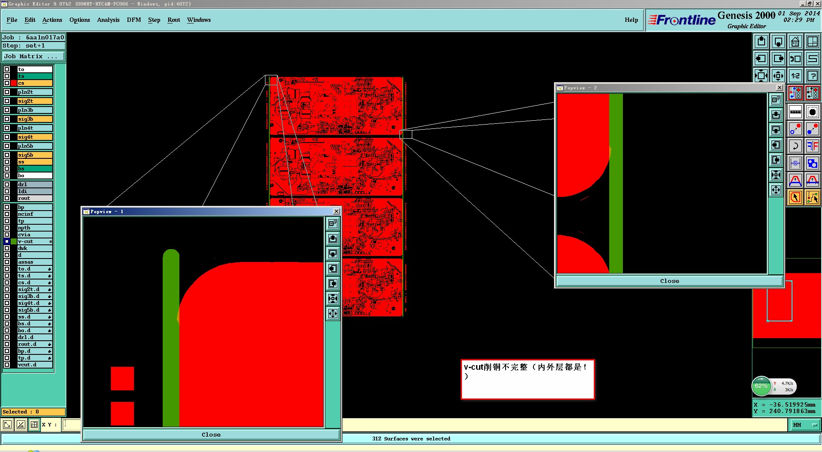Pan the main view down
This screenshot has height=452, width=822.
(778, 42)
